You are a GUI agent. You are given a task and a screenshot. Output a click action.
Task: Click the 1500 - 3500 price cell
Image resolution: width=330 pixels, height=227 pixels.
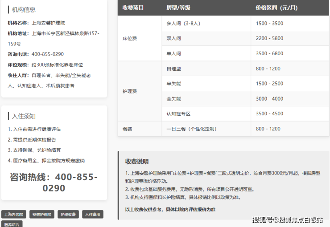pos(290,23)
